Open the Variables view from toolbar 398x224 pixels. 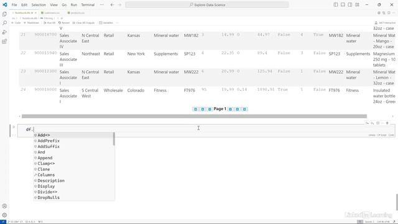point(106,23)
